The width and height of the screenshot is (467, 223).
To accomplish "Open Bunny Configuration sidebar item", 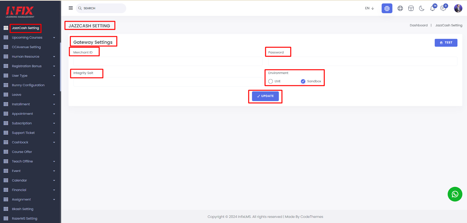I will (28, 85).
